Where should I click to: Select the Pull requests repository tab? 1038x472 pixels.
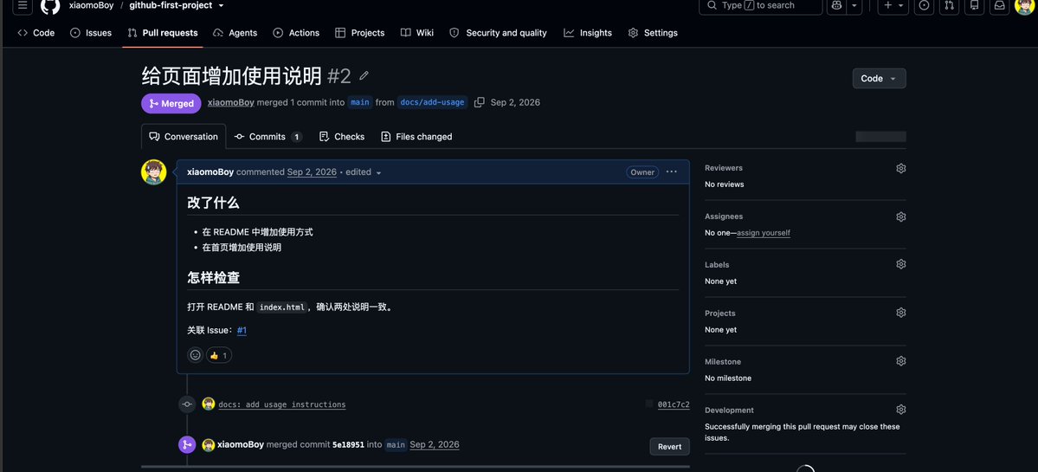coord(162,32)
